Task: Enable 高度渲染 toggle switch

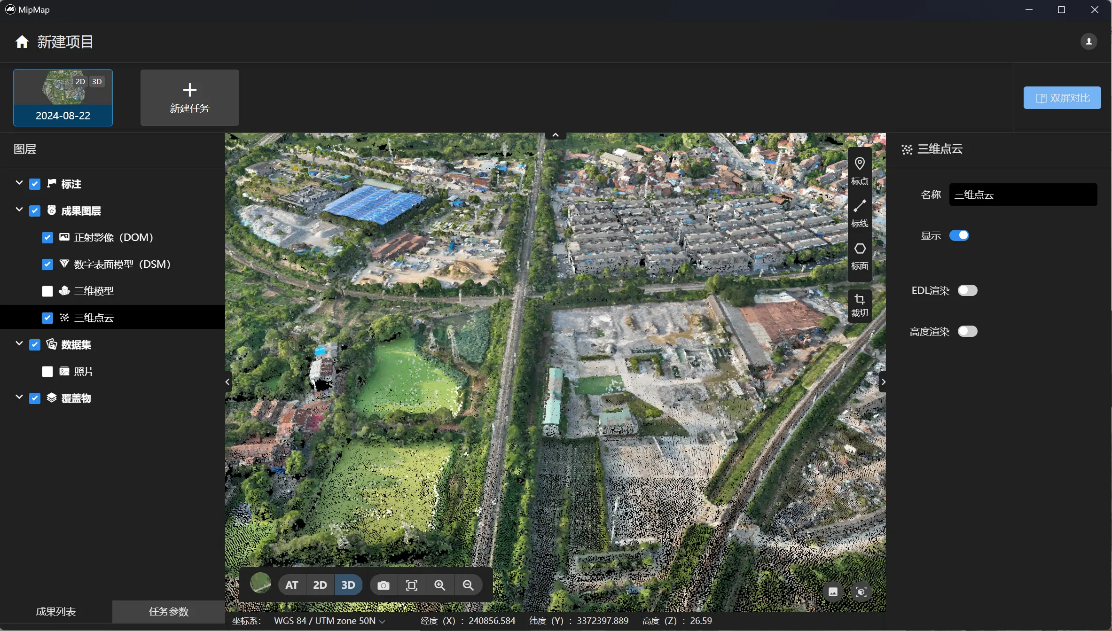Action: tap(967, 331)
